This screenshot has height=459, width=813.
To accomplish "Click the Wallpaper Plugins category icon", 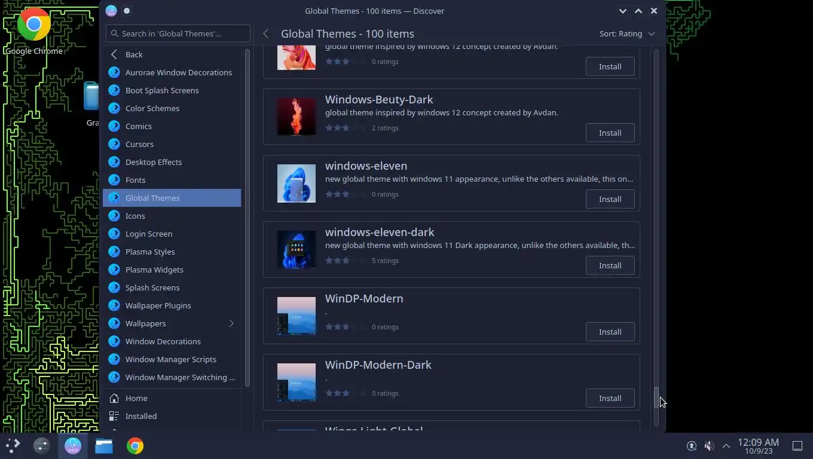I will 114,305.
